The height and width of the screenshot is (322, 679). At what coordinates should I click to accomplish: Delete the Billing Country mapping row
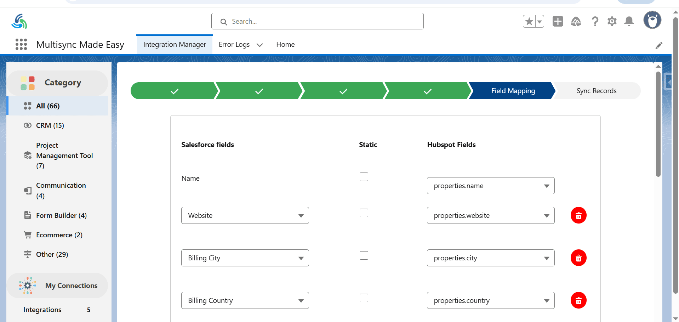click(578, 300)
